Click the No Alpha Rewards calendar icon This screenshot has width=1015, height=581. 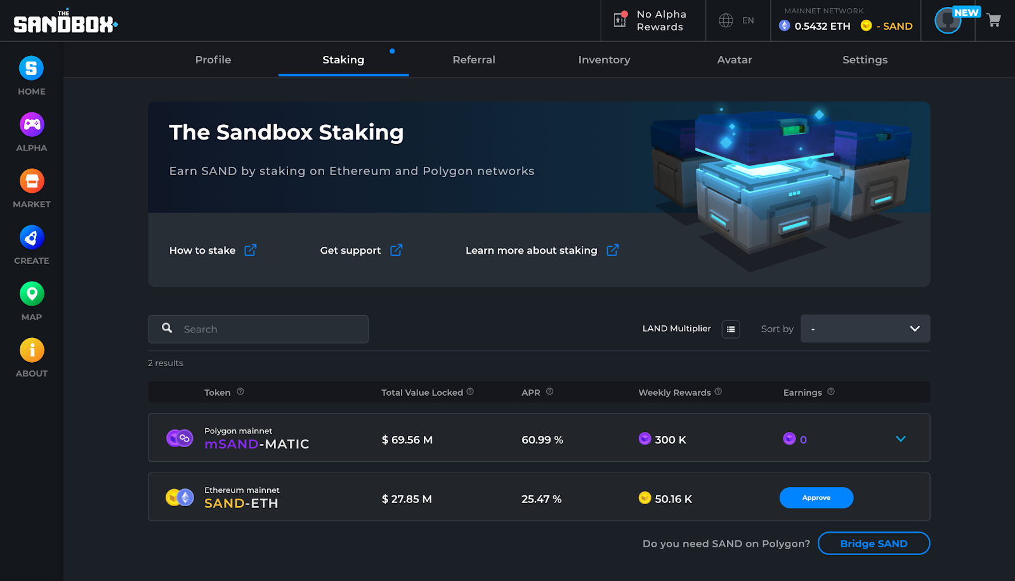click(x=620, y=20)
